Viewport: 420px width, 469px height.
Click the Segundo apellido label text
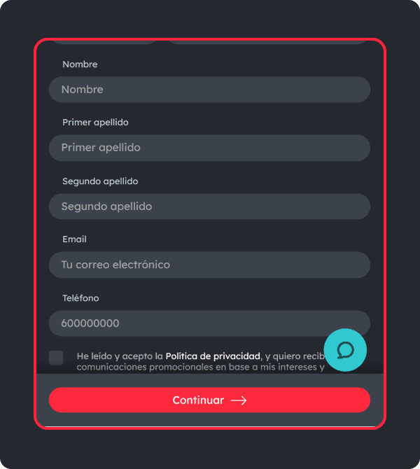click(x=100, y=181)
